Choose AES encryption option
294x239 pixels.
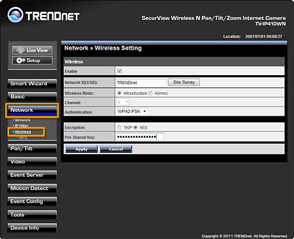135,127
